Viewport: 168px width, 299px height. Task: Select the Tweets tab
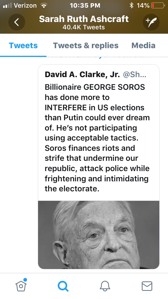pos(23,46)
